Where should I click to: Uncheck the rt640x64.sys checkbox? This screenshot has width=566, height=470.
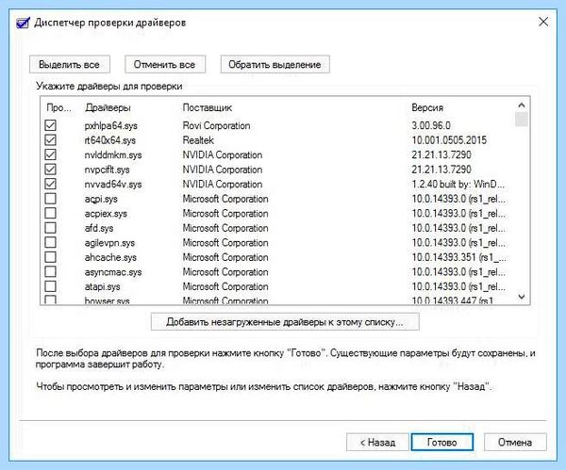click(51, 139)
